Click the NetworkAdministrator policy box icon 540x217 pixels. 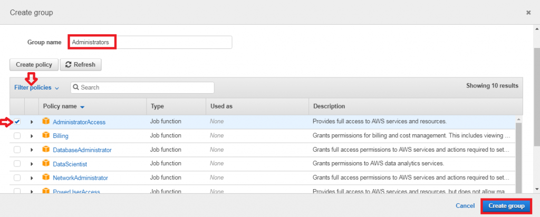click(46, 177)
